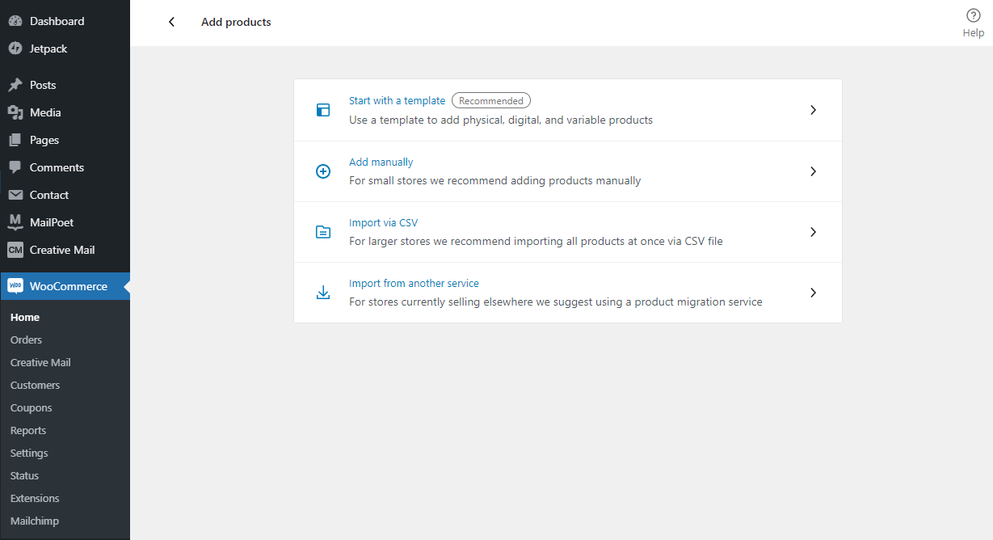Click the Recommended badge
The width and height of the screenshot is (993, 540).
[491, 101]
